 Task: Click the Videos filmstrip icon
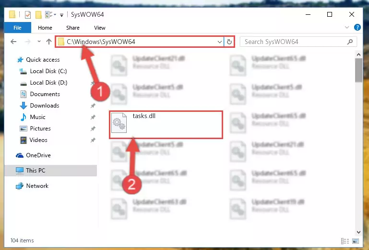(x=24, y=140)
